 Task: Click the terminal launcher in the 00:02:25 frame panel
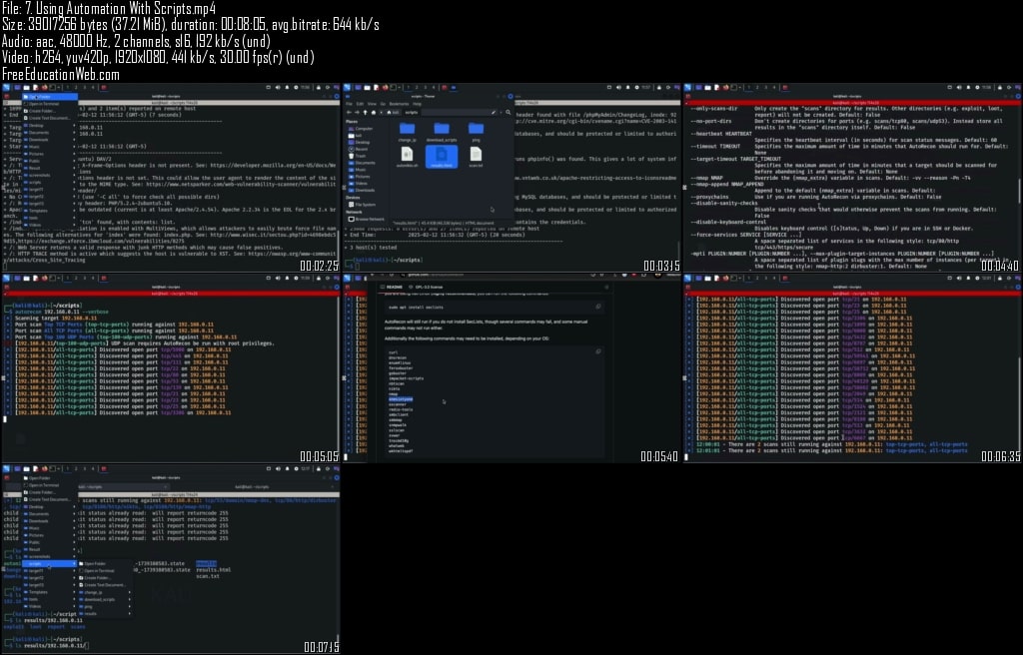point(52,88)
